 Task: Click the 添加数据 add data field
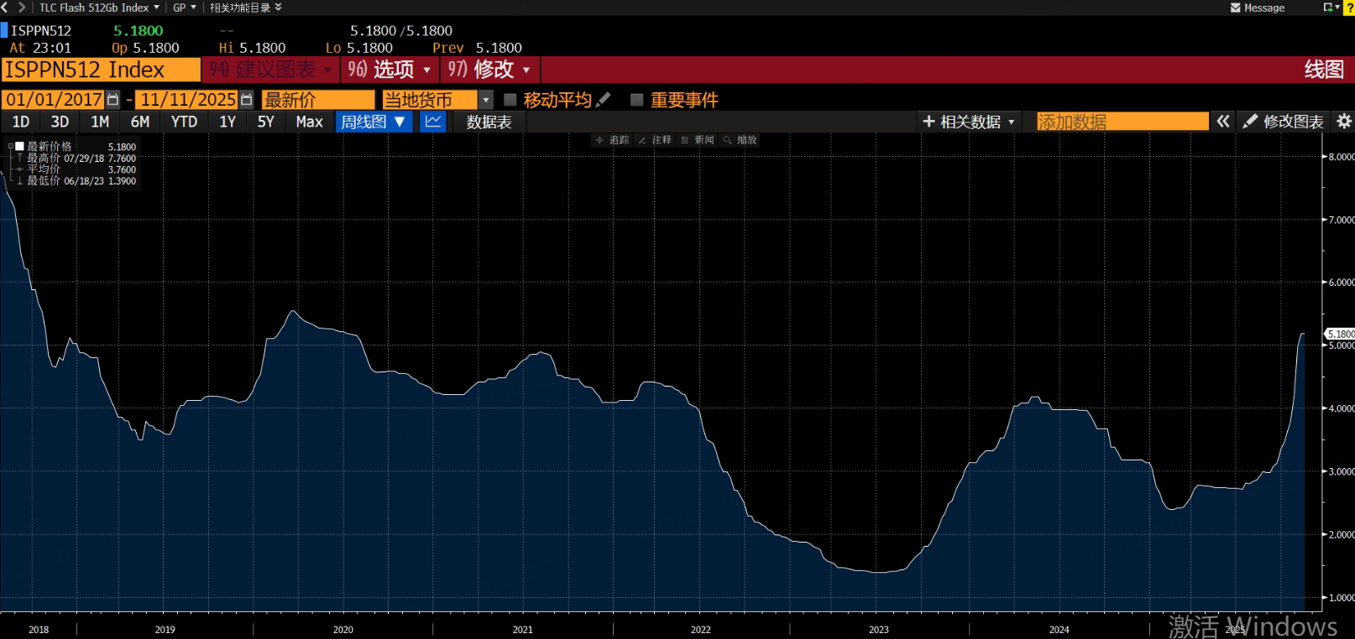coord(1122,122)
